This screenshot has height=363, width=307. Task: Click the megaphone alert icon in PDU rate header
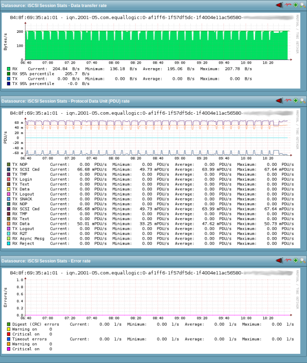pos(279,100)
